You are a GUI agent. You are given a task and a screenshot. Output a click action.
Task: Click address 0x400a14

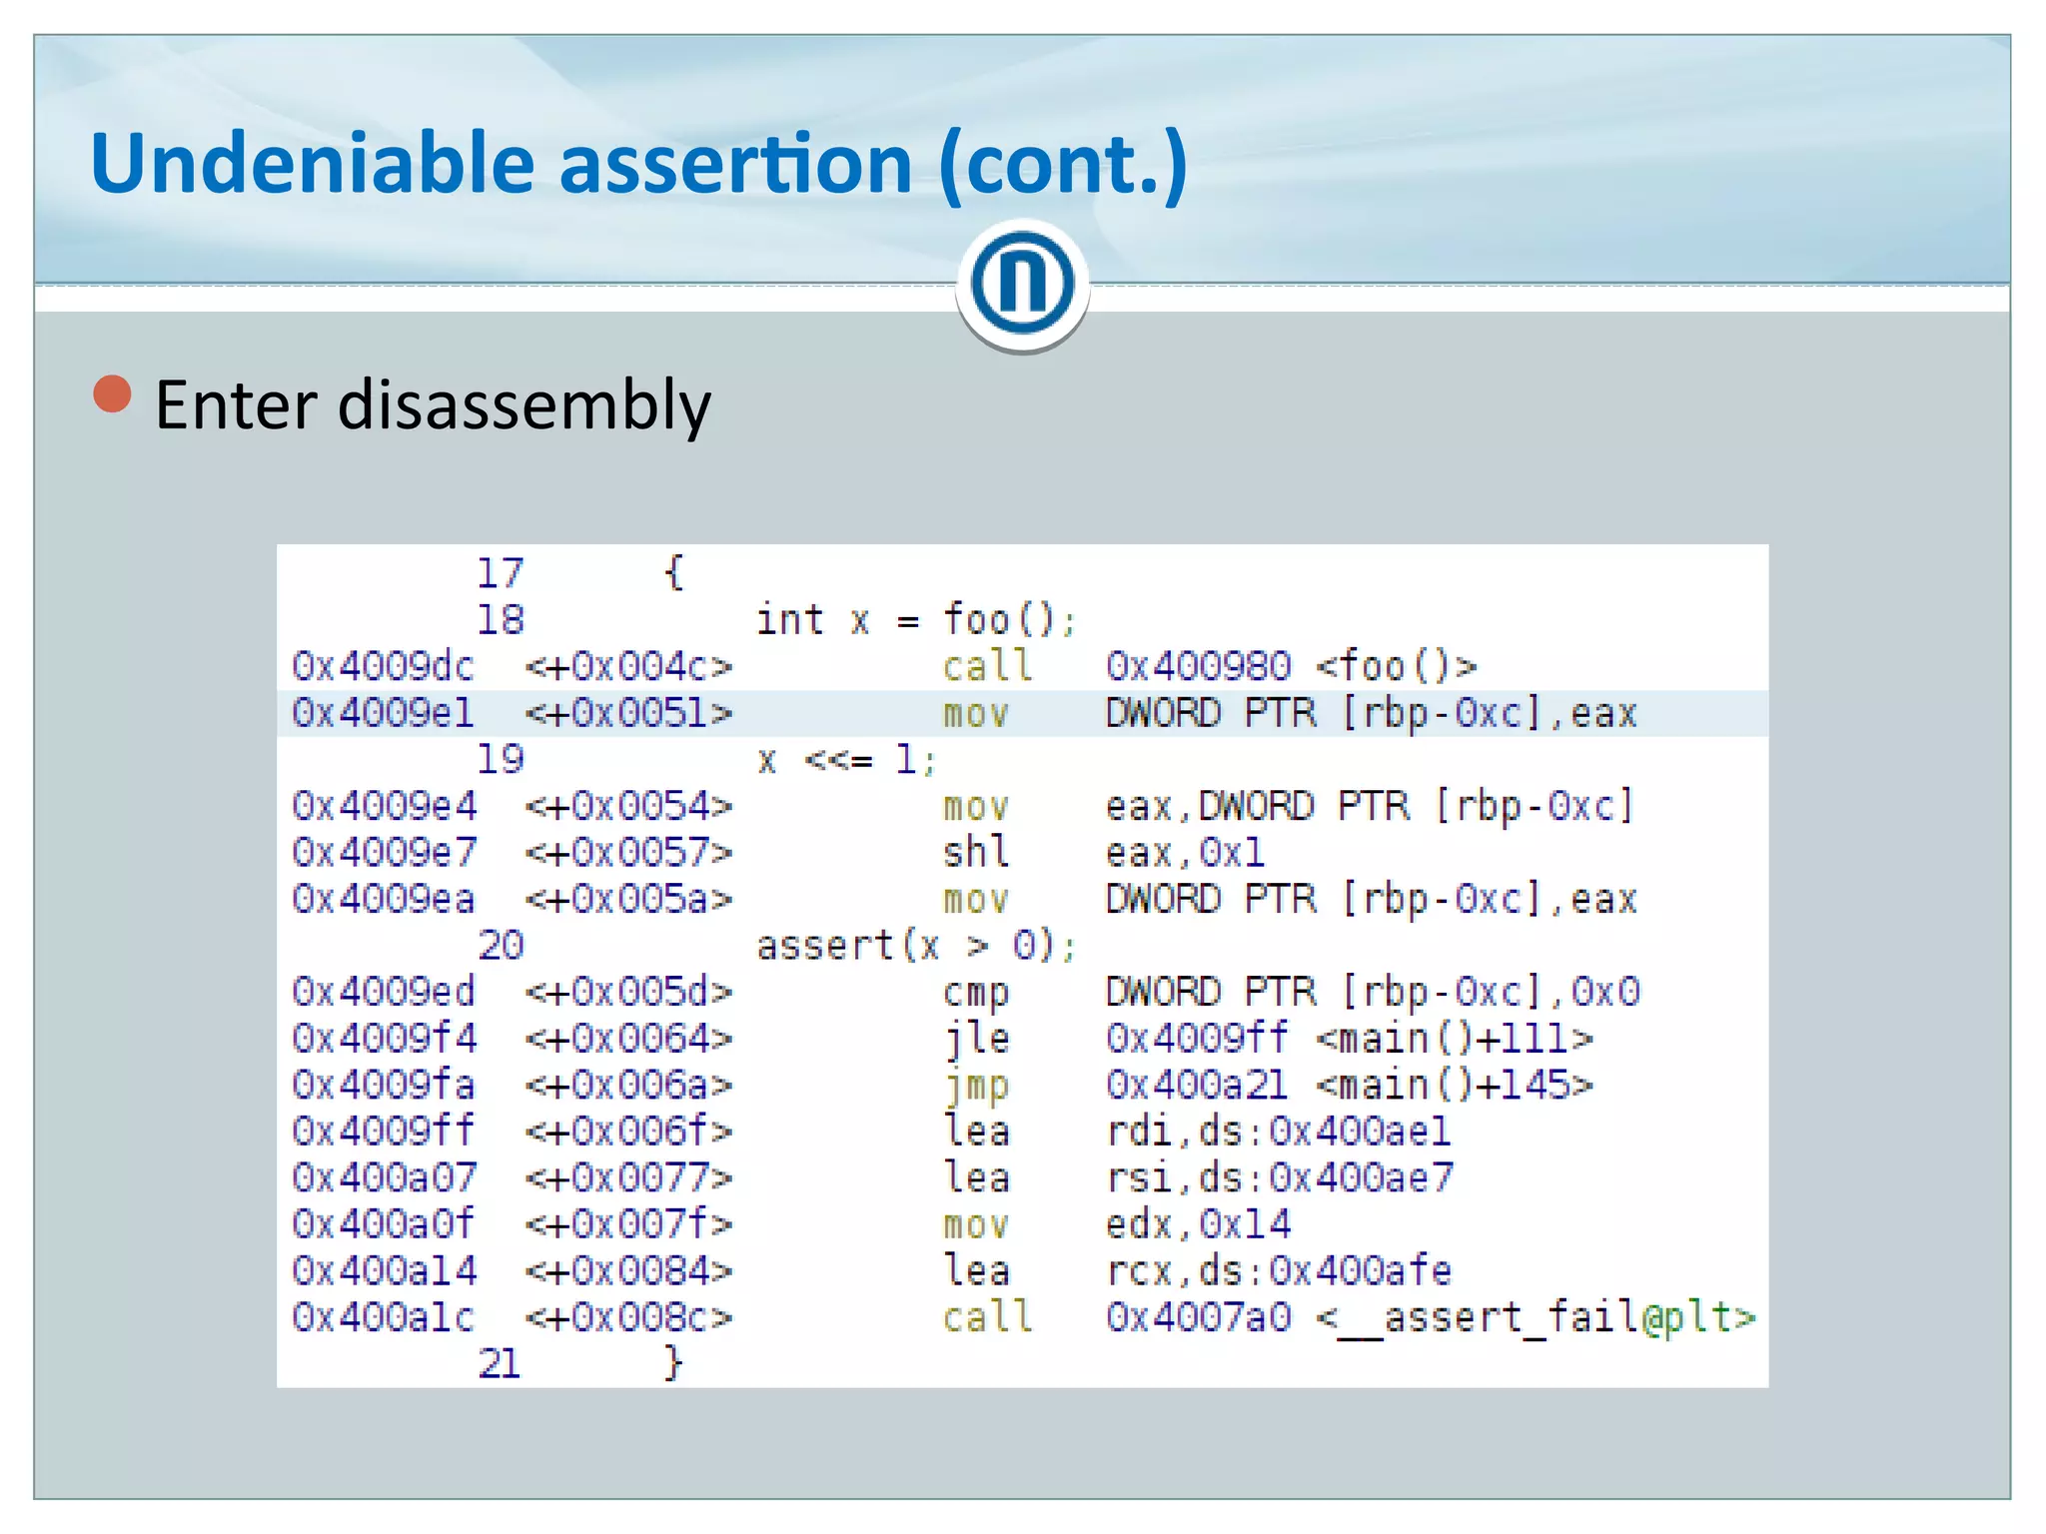(384, 1270)
